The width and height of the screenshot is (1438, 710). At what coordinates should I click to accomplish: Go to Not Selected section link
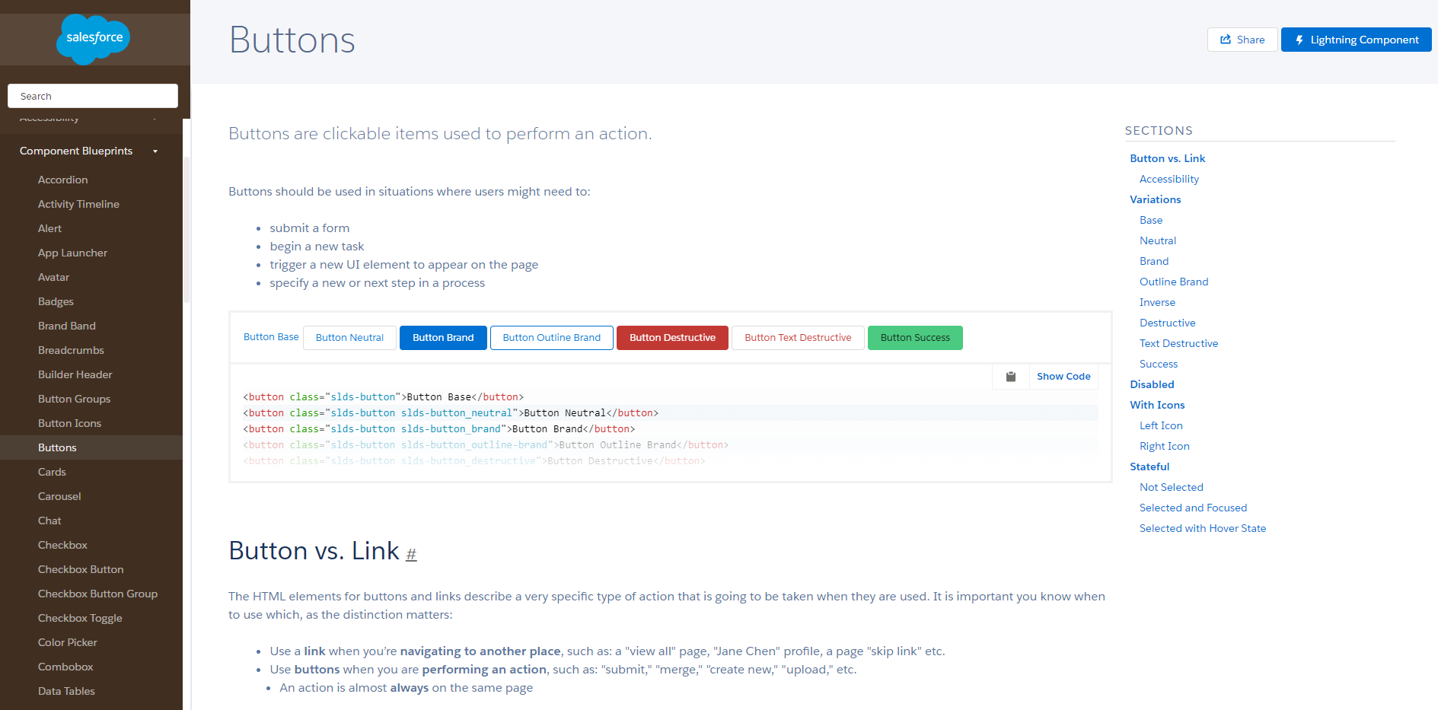(x=1171, y=487)
